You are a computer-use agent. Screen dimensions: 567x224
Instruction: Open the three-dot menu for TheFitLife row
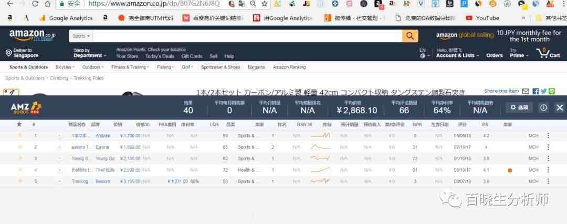pos(548,170)
